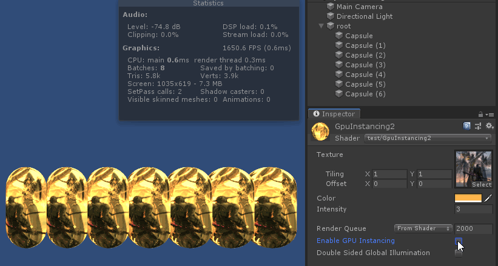Screen dimensions: 498x266
Task: Select Capsule (4) in the hierarchy
Action: click(x=365, y=75)
